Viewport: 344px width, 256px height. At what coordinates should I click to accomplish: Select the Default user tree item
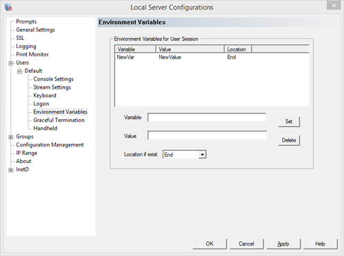coord(33,71)
